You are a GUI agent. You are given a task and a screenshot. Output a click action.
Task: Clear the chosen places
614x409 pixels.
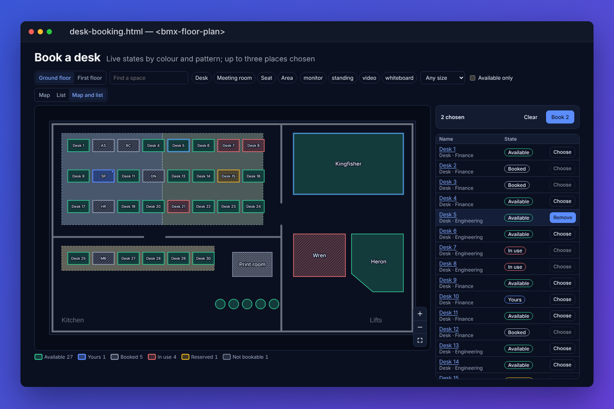[530, 117]
